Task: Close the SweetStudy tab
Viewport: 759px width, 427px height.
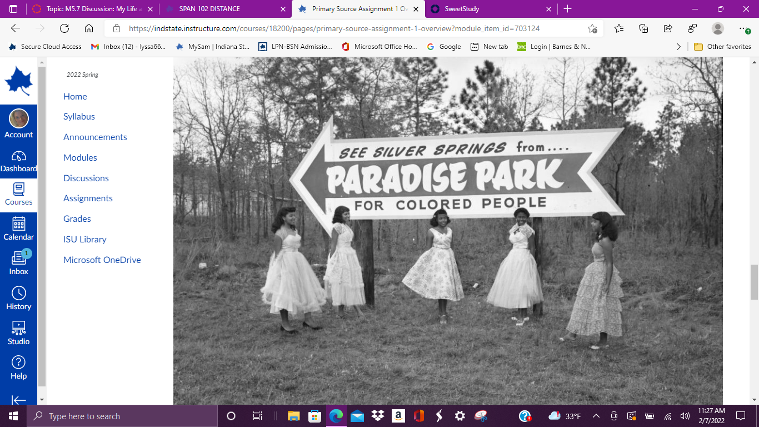Action: (549, 9)
